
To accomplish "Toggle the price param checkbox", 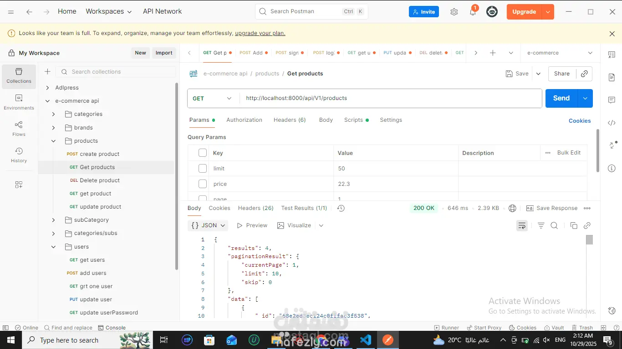I will (x=203, y=184).
